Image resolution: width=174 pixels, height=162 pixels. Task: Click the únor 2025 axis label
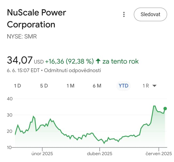tap(42, 153)
